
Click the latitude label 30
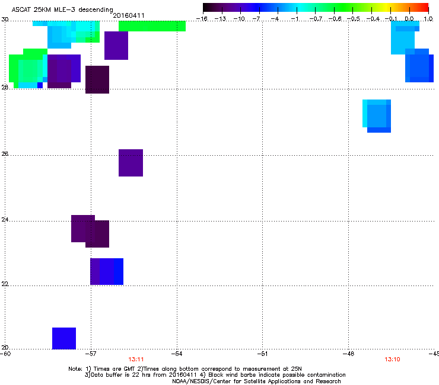tap(5, 20)
